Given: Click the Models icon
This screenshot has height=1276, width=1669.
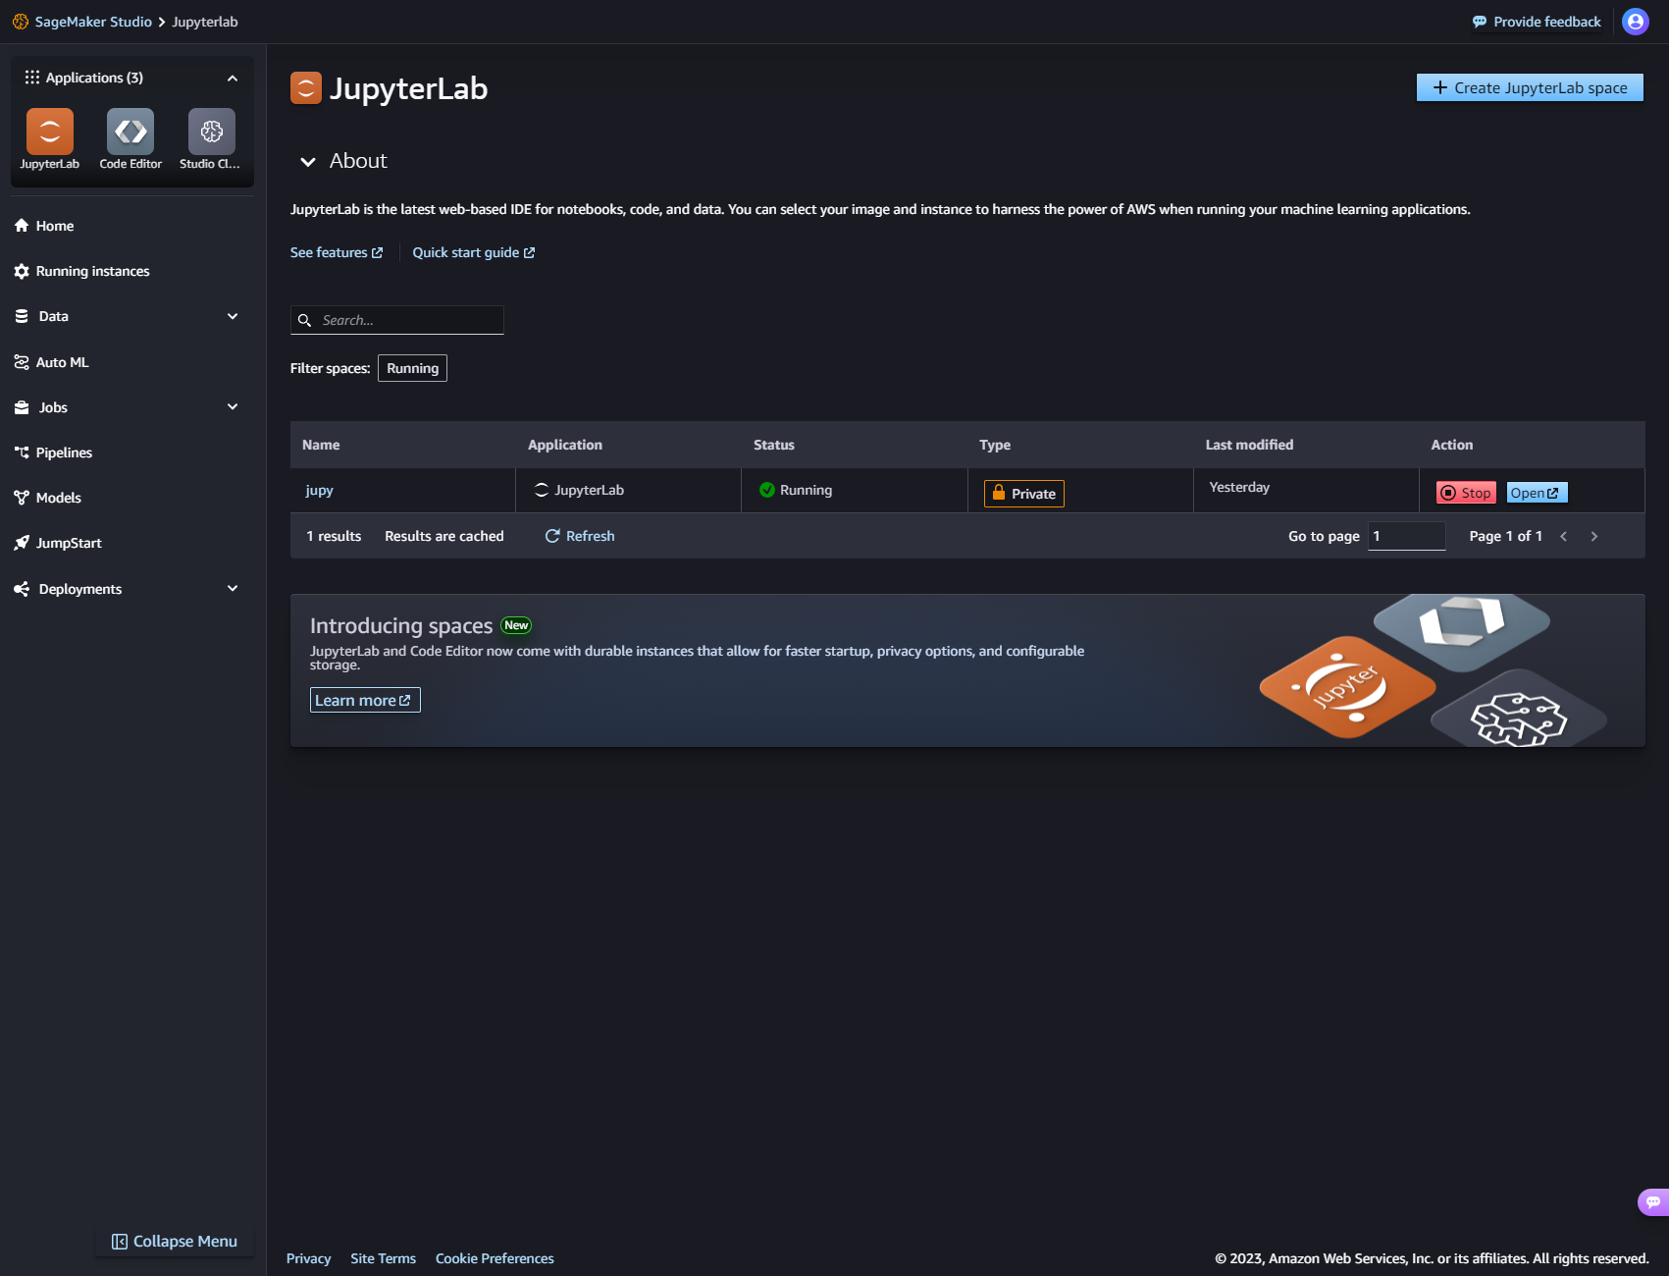Looking at the screenshot, I should point(22,498).
